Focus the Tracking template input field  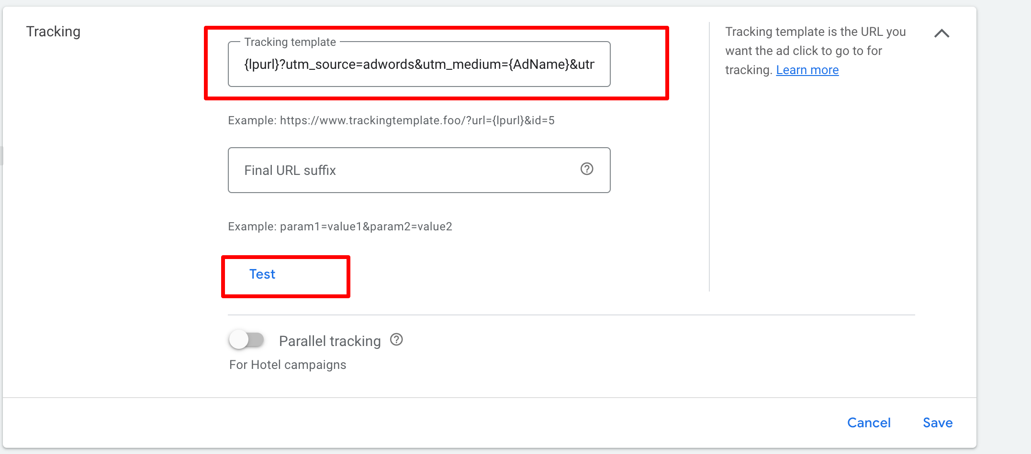click(x=419, y=64)
